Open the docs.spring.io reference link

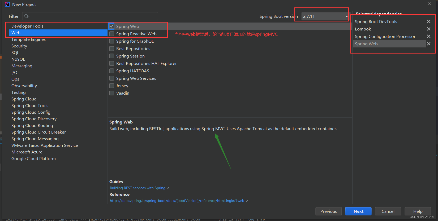tap(177, 201)
